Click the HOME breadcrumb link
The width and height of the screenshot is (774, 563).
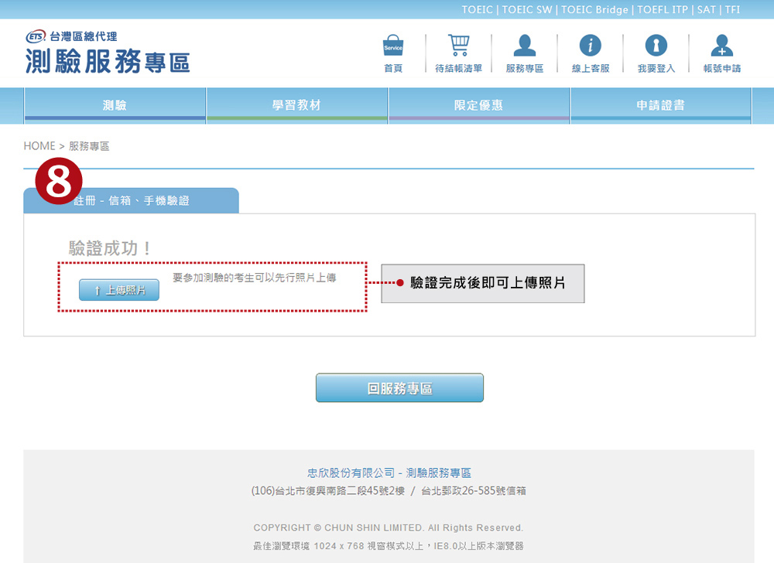point(39,146)
